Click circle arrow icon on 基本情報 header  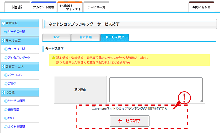(x=3, y=23)
